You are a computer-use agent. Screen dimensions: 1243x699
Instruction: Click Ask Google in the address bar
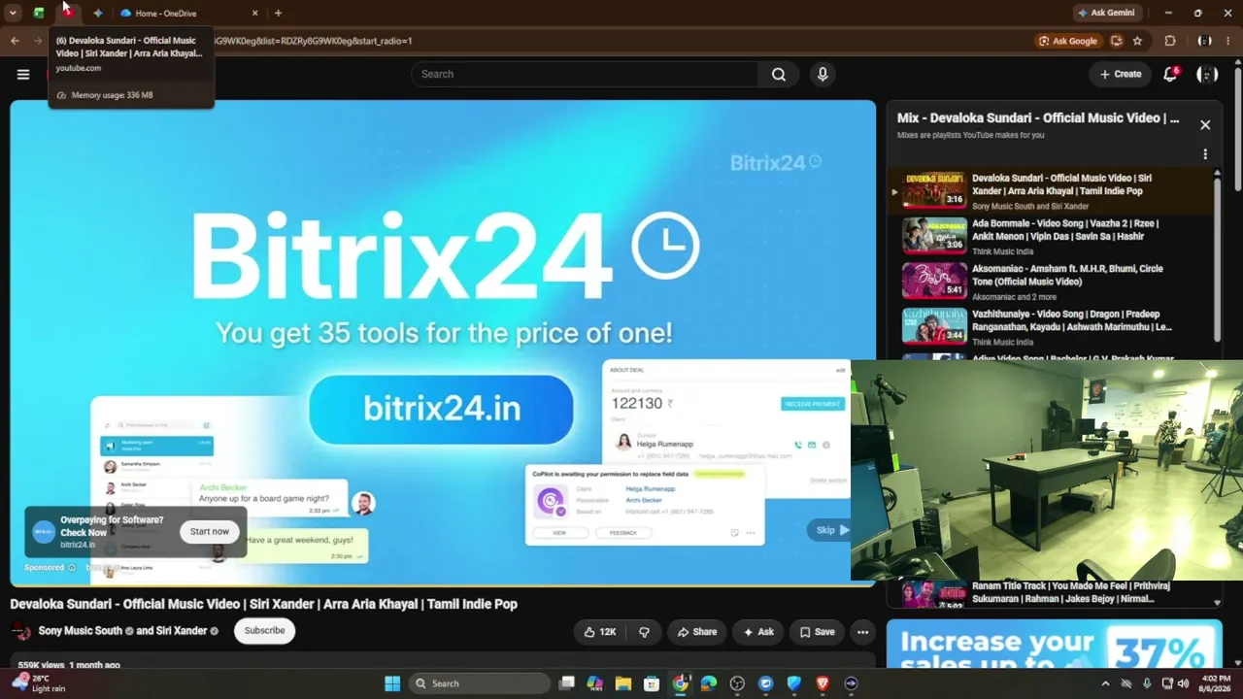[x=1067, y=41]
